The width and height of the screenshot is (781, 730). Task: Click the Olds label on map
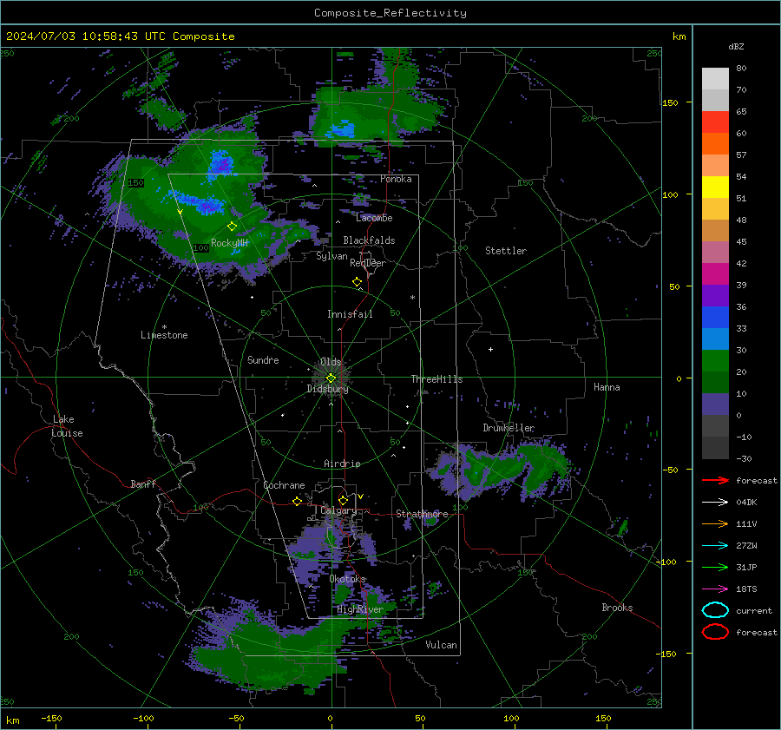[331, 362]
